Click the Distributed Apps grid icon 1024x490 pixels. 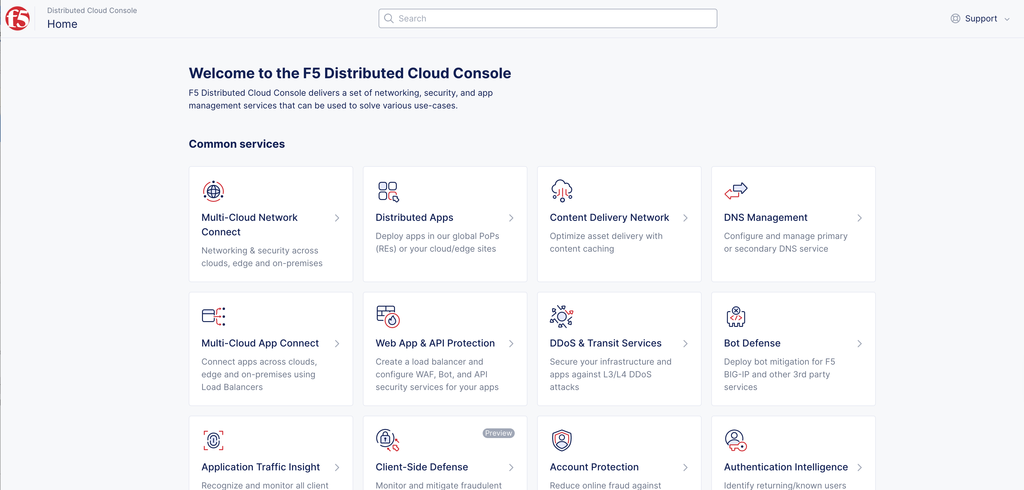tap(388, 192)
